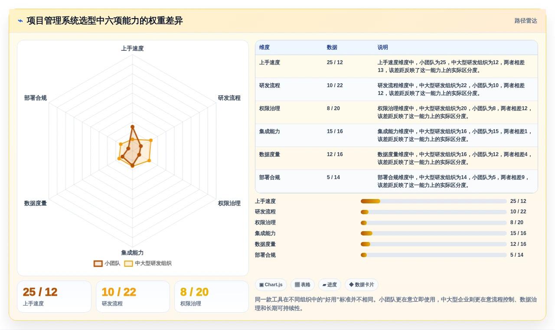This screenshot has width=555, height=330.
Task: Select the 权限治理 table row name
Action: pos(270,108)
